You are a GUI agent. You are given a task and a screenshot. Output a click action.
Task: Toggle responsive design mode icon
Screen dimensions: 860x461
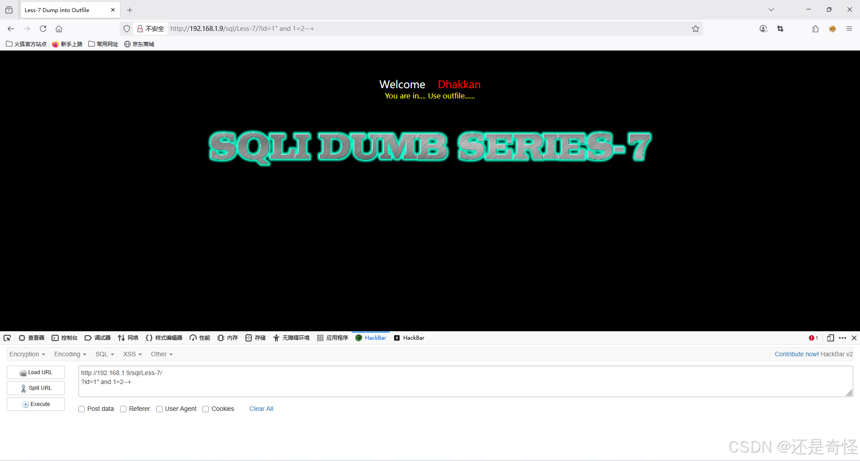(x=830, y=338)
